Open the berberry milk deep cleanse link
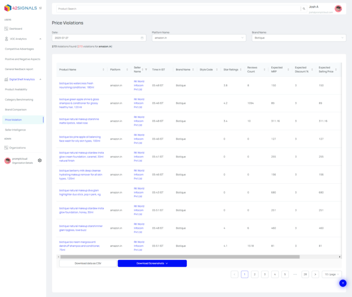The height and width of the screenshot is (297, 352). click(80, 174)
